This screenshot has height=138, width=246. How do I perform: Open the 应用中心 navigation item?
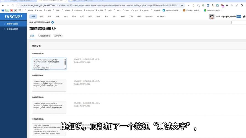[149, 17]
